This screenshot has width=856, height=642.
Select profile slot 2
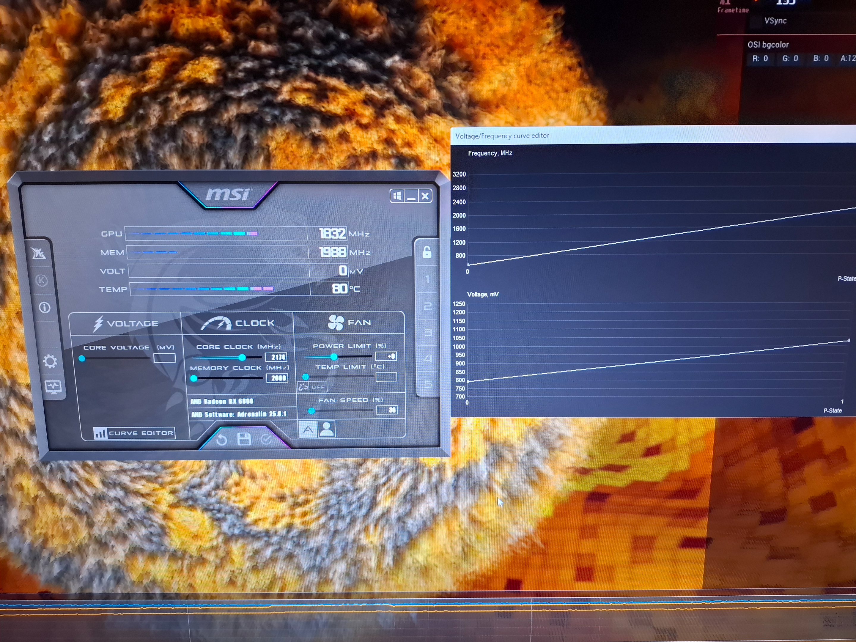(428, 306)
